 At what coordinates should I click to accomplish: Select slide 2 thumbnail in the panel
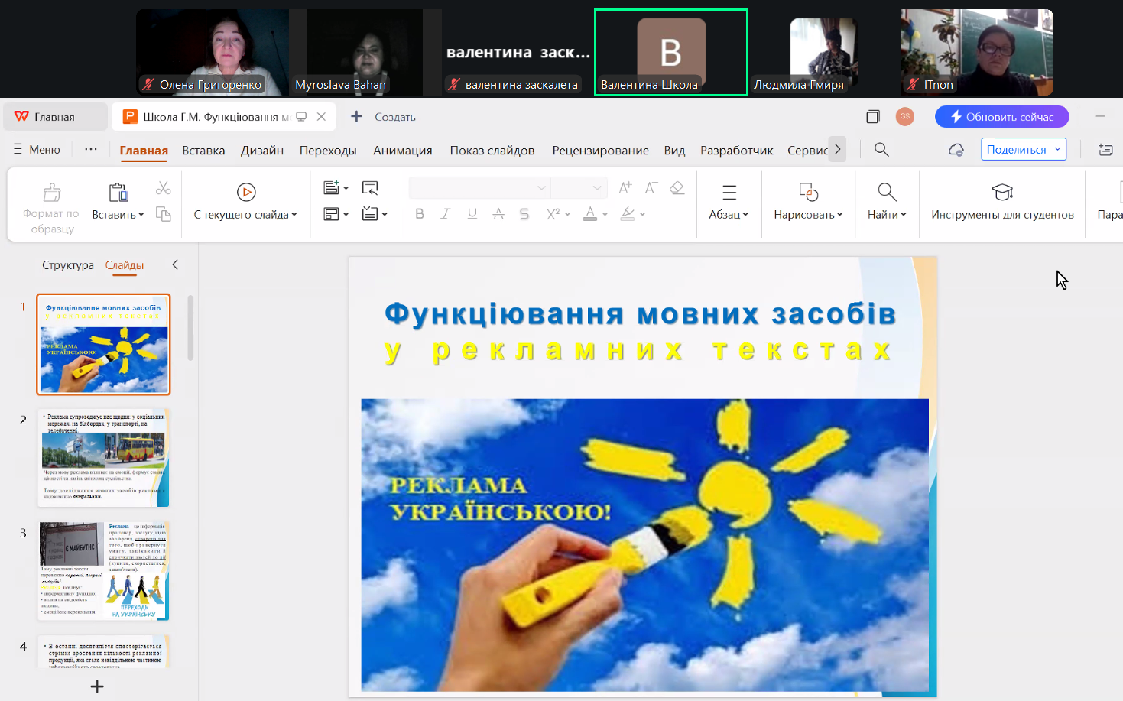(103, 458)
